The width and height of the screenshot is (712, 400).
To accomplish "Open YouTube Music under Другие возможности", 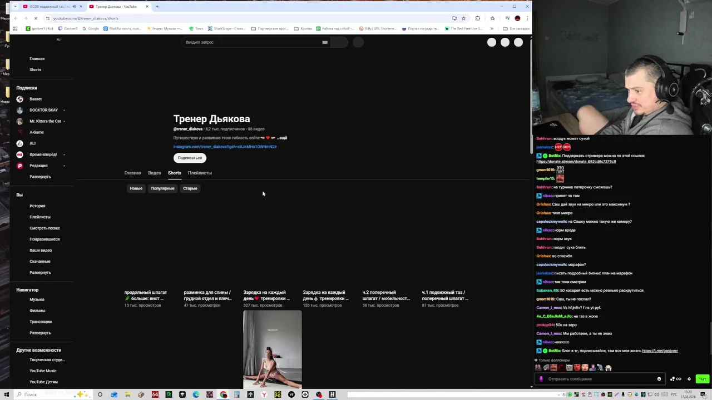I will 43,371.
